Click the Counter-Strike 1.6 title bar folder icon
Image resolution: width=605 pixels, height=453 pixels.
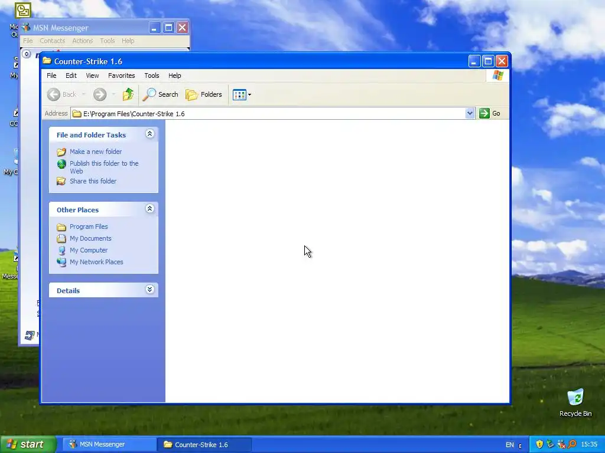(x=47, y=61)
